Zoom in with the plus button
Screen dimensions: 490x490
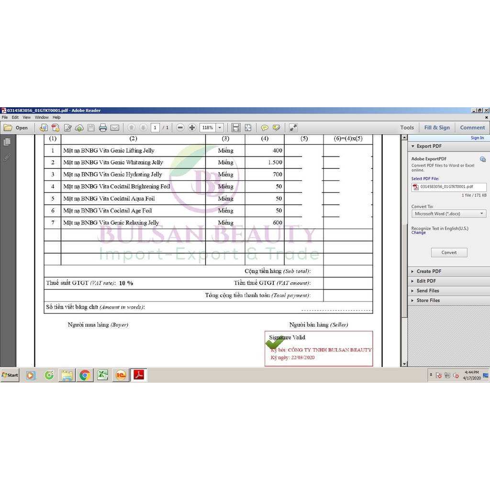point(192,127)
